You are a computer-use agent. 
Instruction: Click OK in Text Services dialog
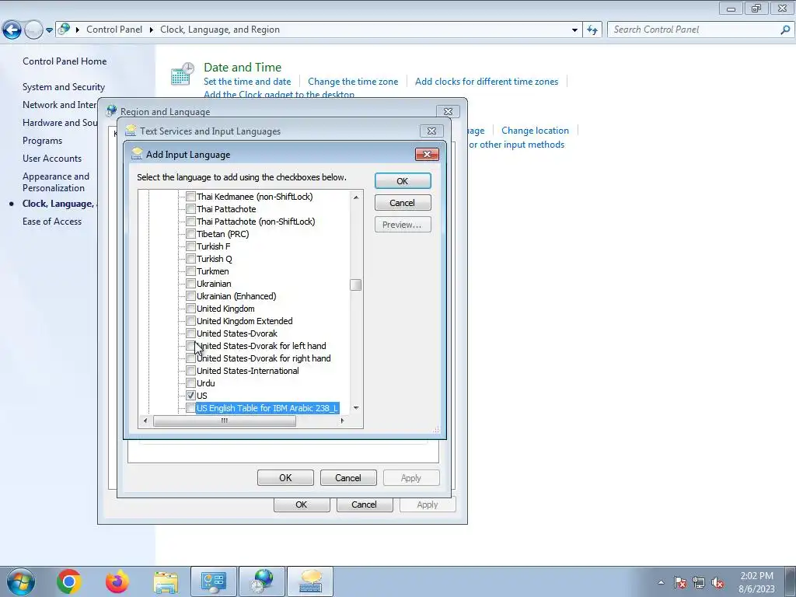285,478
